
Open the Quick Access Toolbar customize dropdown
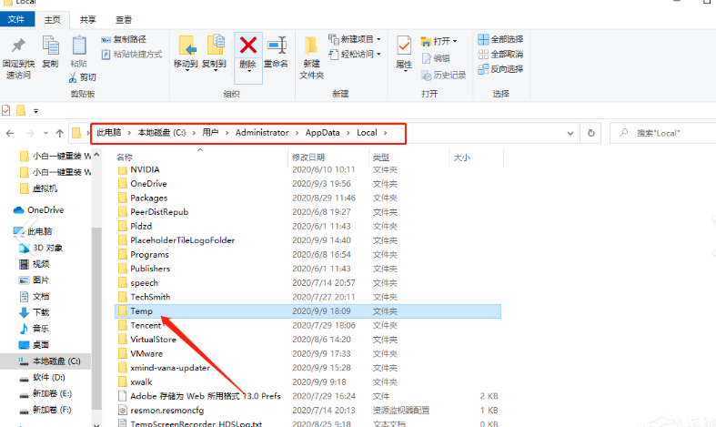click(x=35, y=111)
